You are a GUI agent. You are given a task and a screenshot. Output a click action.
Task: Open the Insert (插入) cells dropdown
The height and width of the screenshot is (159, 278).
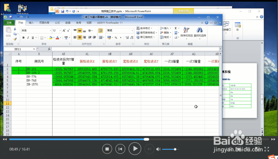click(165, 28)
